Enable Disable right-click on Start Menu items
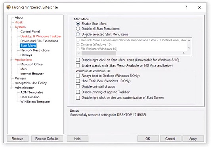Image resolution: width=211 pixels, height=148 pixels. pos(78,60)
